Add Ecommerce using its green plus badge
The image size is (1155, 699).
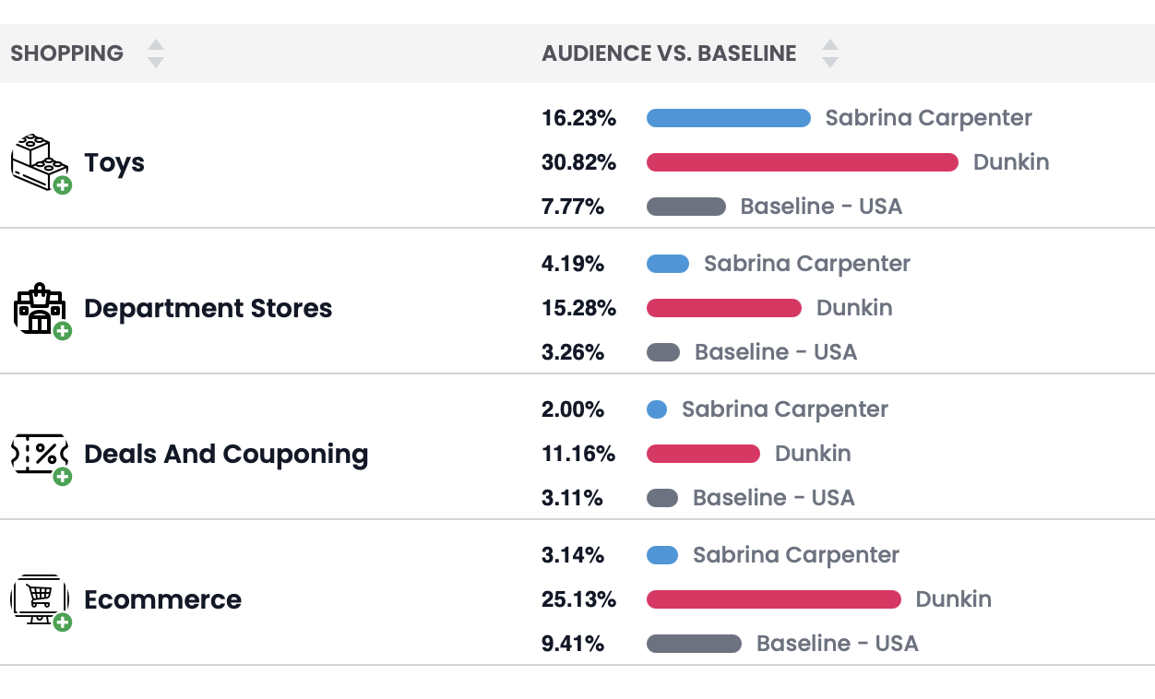(63, 622)
